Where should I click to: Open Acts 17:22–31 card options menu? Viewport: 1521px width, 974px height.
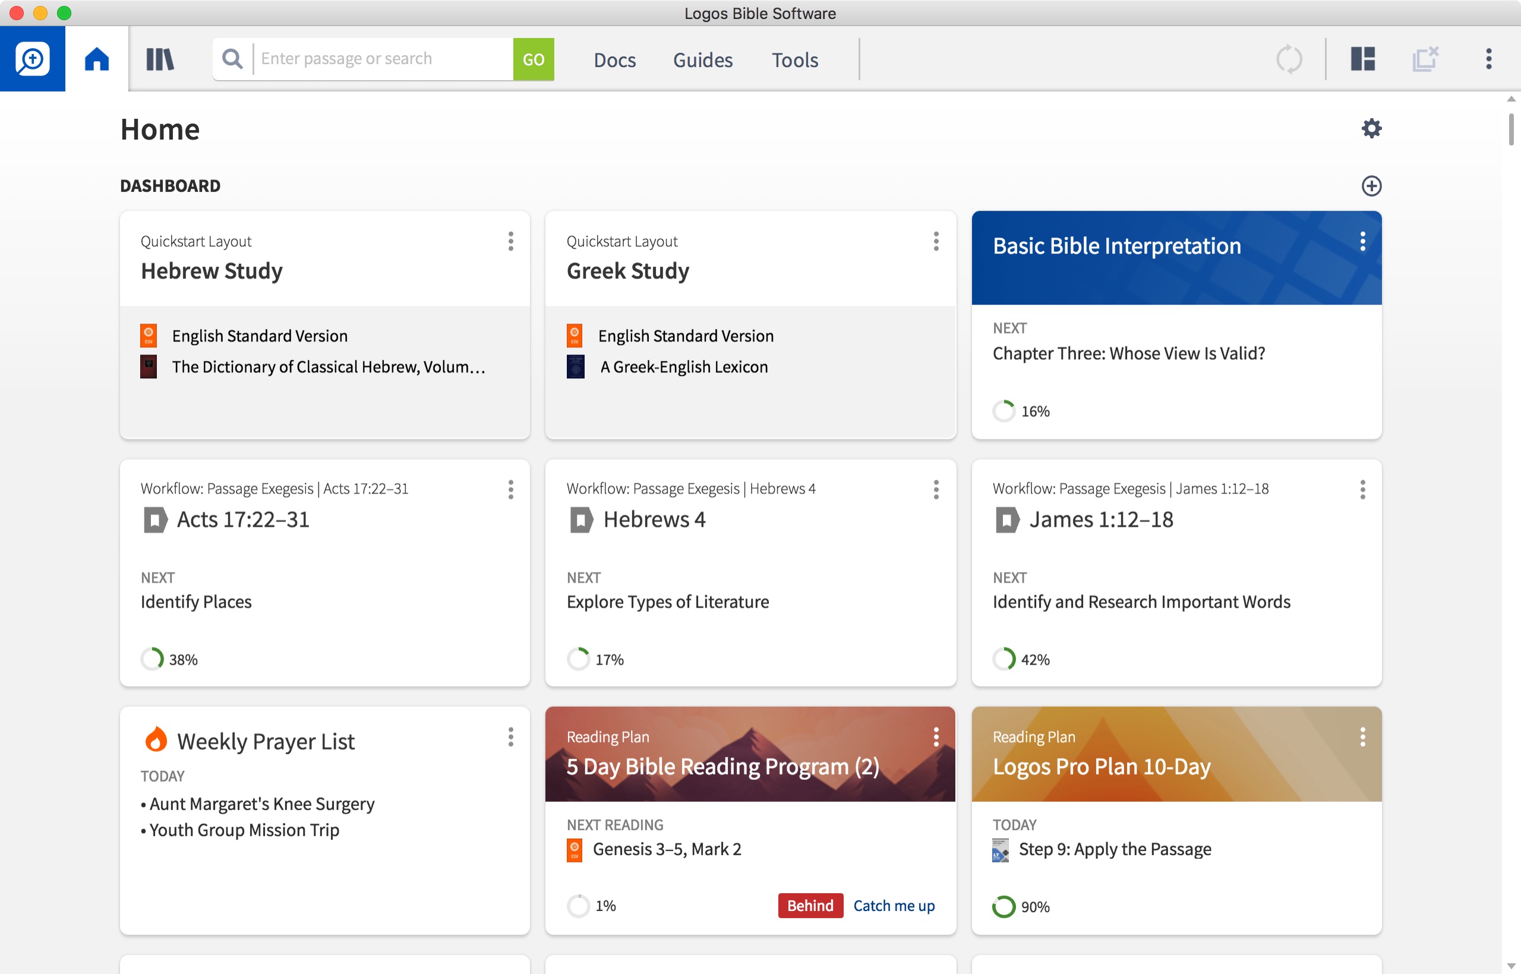tap(510, 489)
